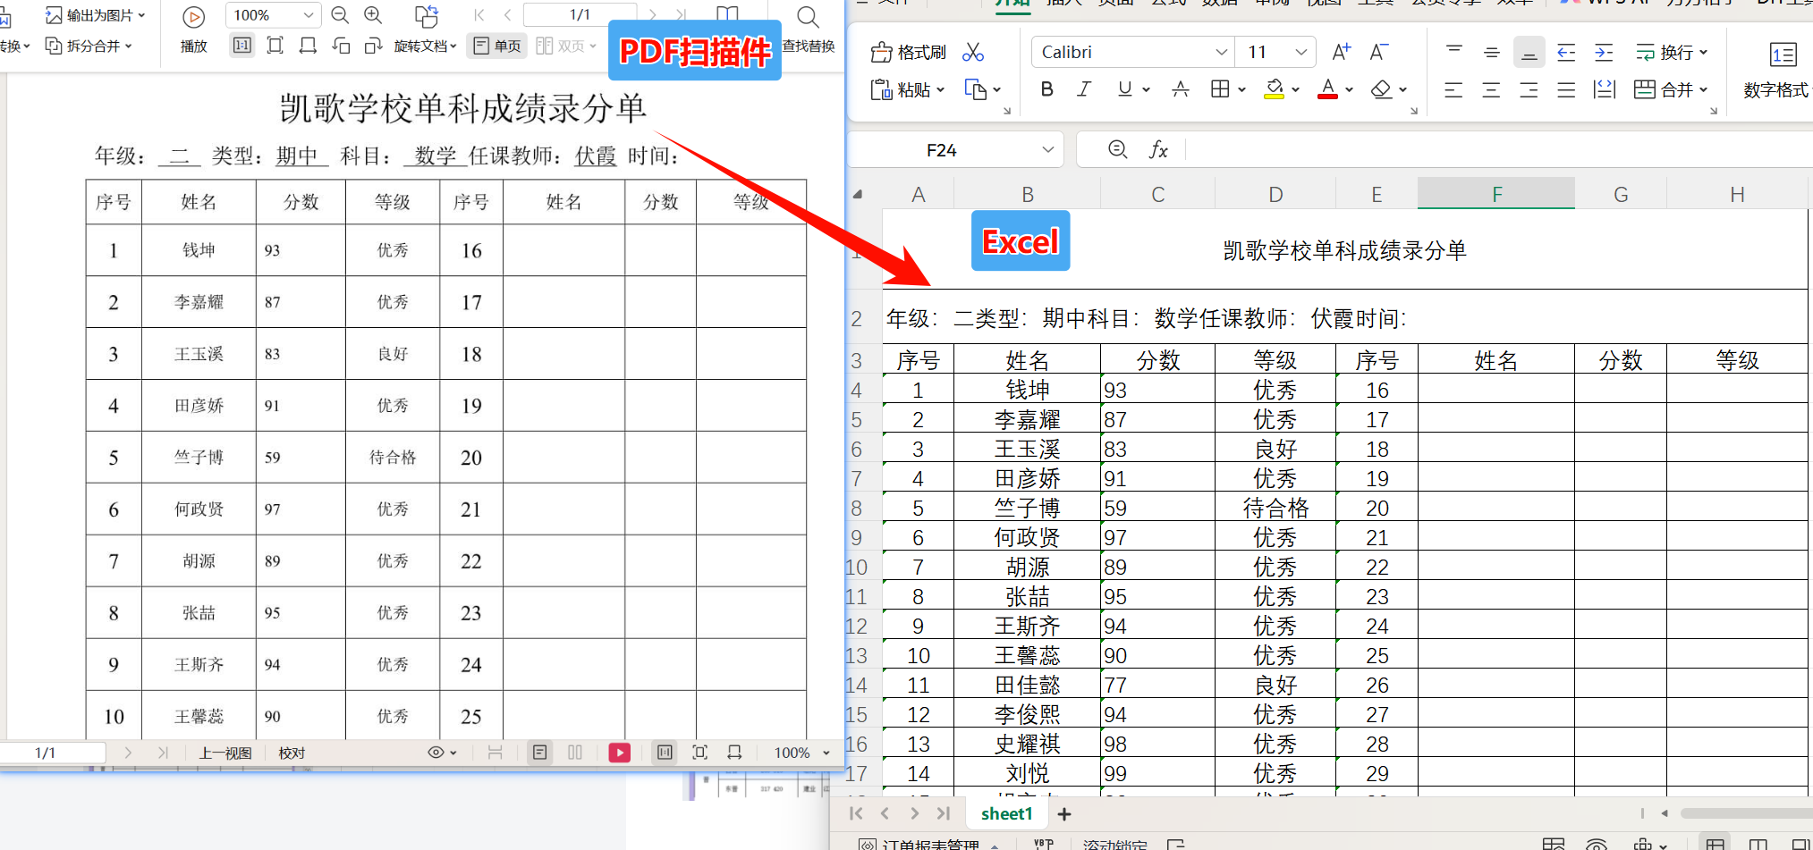
Task: Click the 播放 play button in PDF toolbar
Action: pos(192,16)
